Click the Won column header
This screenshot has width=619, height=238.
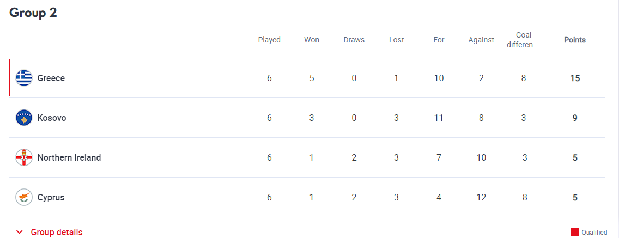coord(312,40)
